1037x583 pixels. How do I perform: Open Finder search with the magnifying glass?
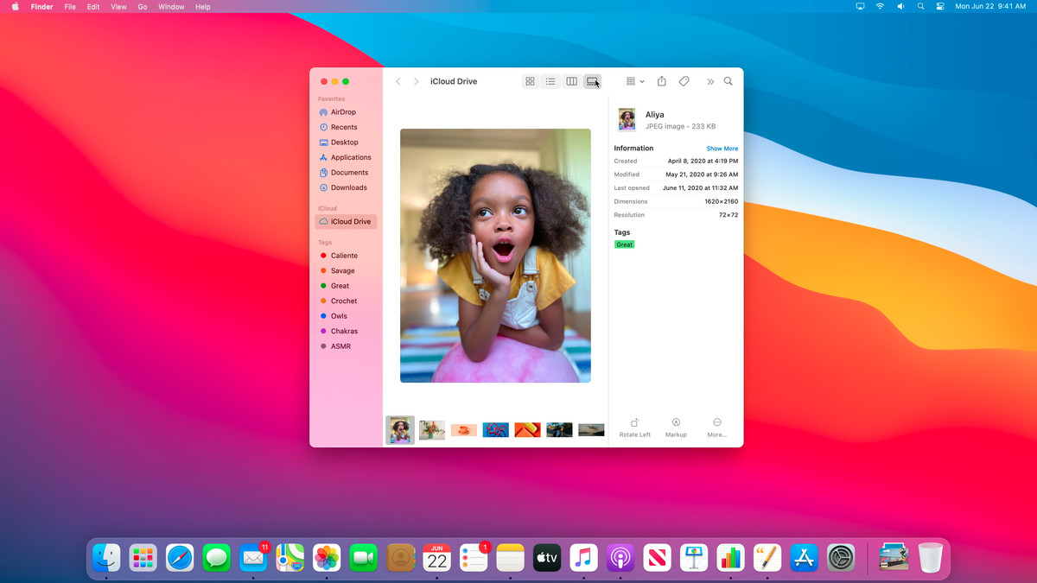coord(728,80)
